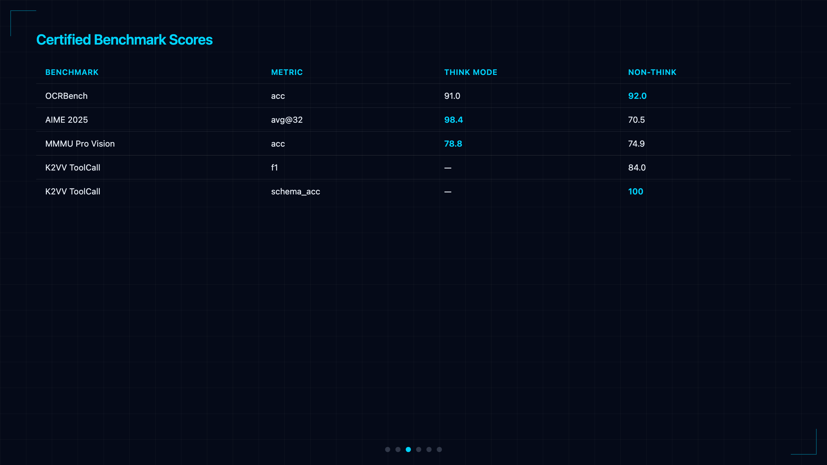The width and height of the screenshot is (827, 465).
Task: Click the highlighted 92.0 score
Action: 637,96
